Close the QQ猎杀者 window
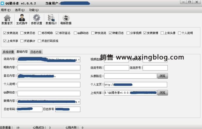202x129 pixels. (197, 2)
